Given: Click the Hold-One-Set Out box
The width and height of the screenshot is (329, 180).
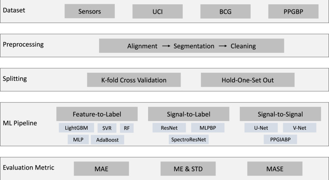Looking at the screenshot, I should (x=248, y=80).
